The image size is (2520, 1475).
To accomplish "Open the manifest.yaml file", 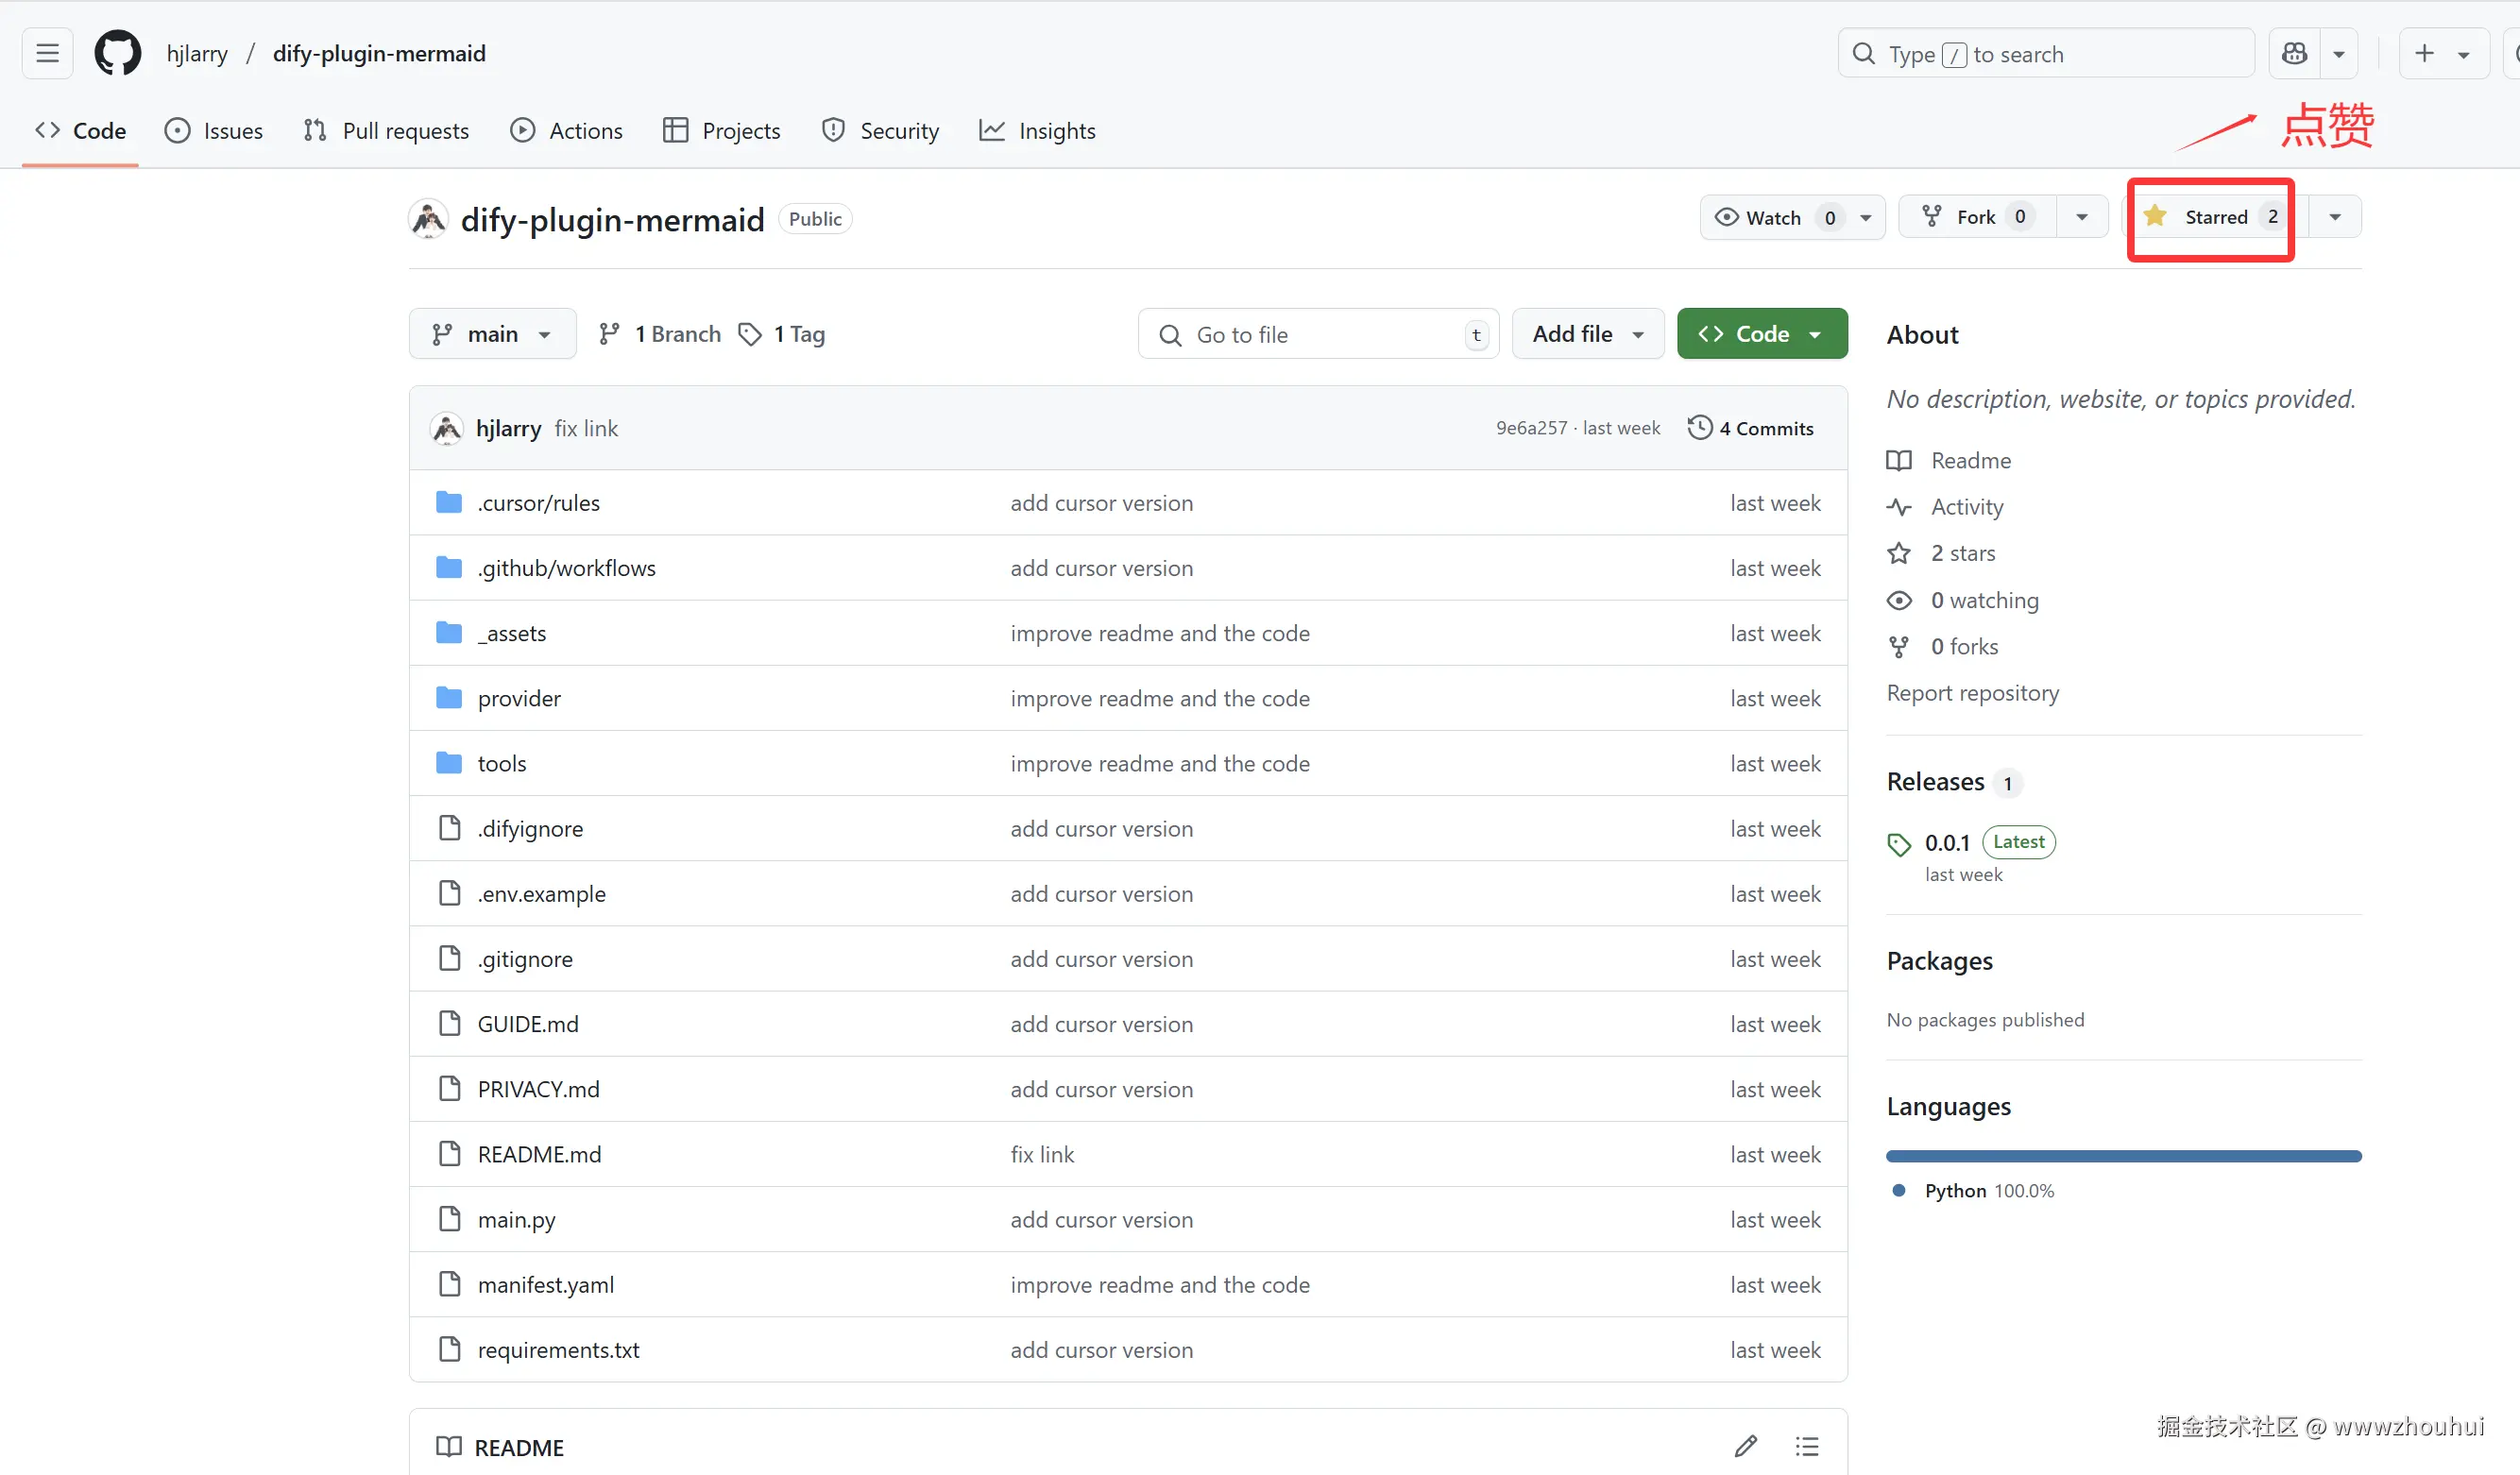I will pos(546,1284).
